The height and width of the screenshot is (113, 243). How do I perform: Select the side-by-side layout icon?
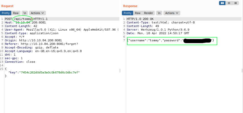click(222, 3)
